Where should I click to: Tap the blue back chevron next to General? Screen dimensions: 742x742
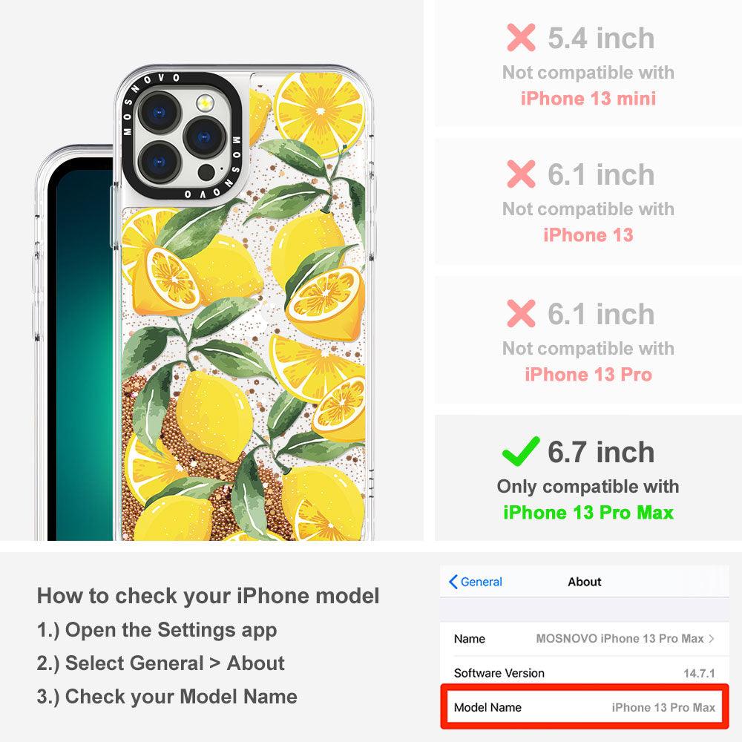[x=453, y=582]
